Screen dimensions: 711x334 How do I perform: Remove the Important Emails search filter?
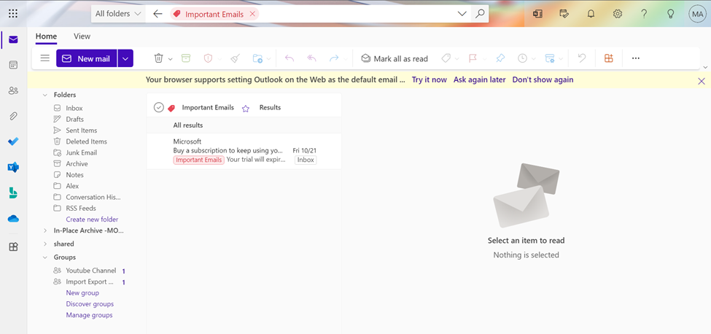252,14
